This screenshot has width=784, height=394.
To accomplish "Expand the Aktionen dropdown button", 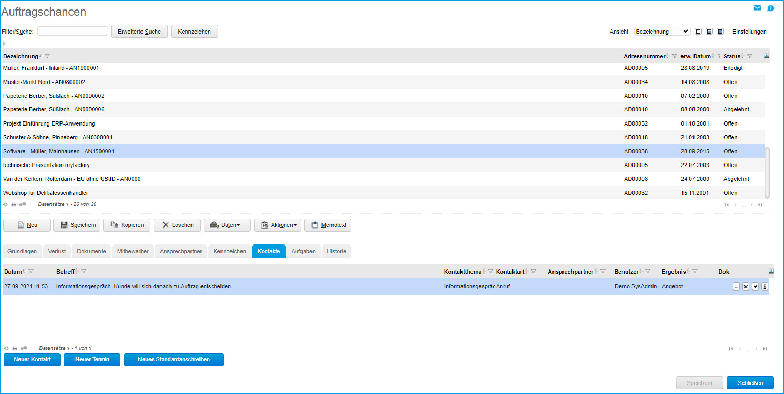I will coord(278,225).
